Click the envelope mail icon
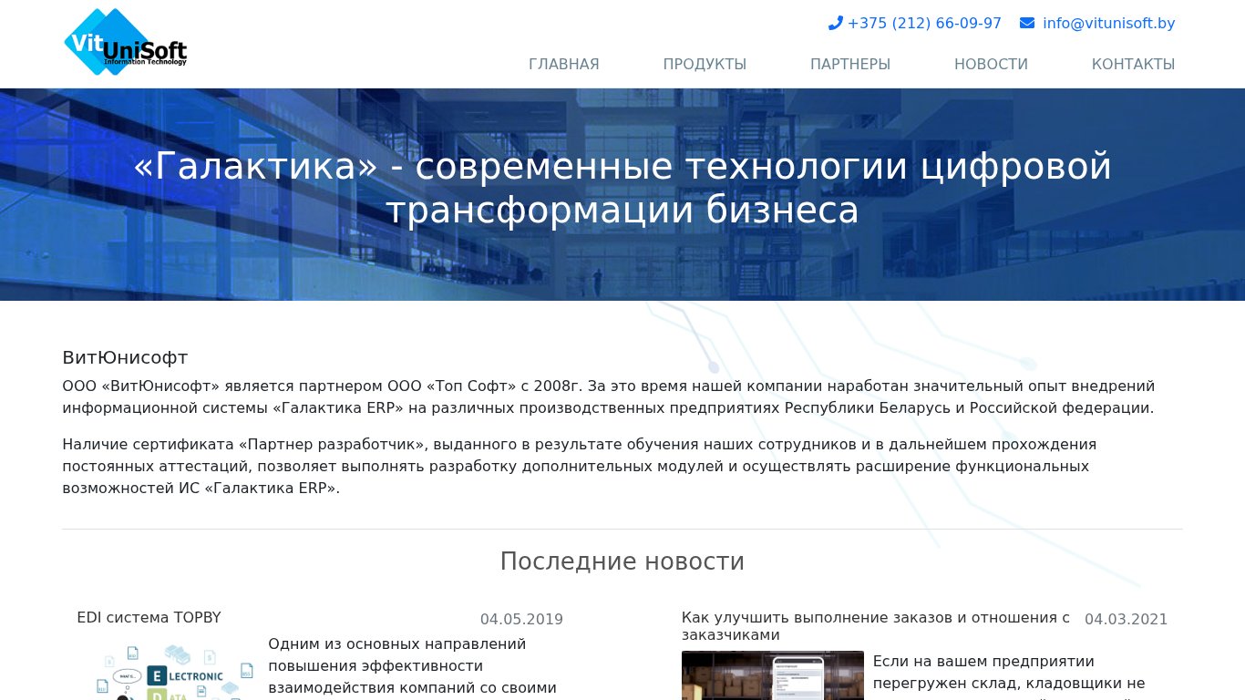Viewport: 1245px width, 700px height. click(x=1027, y=24)
